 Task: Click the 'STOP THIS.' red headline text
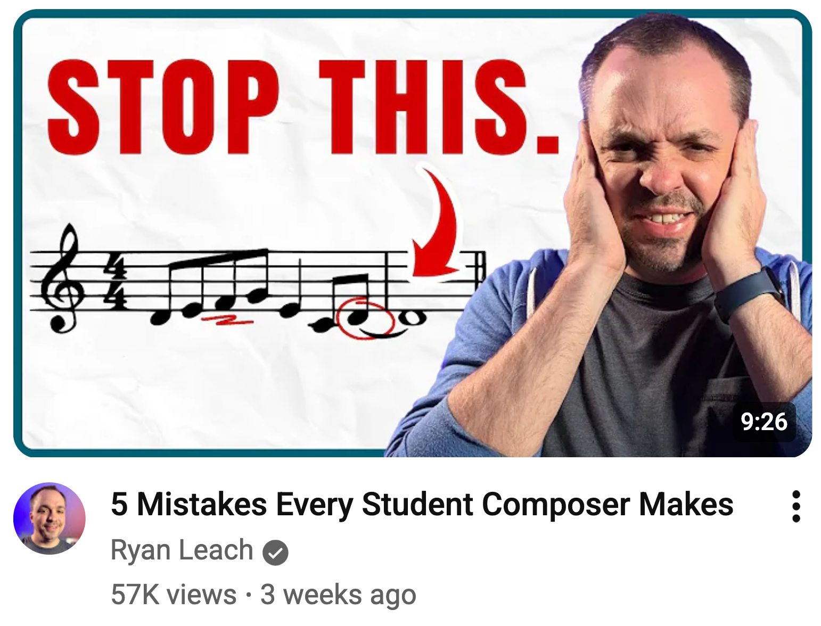tap(303, 106)
